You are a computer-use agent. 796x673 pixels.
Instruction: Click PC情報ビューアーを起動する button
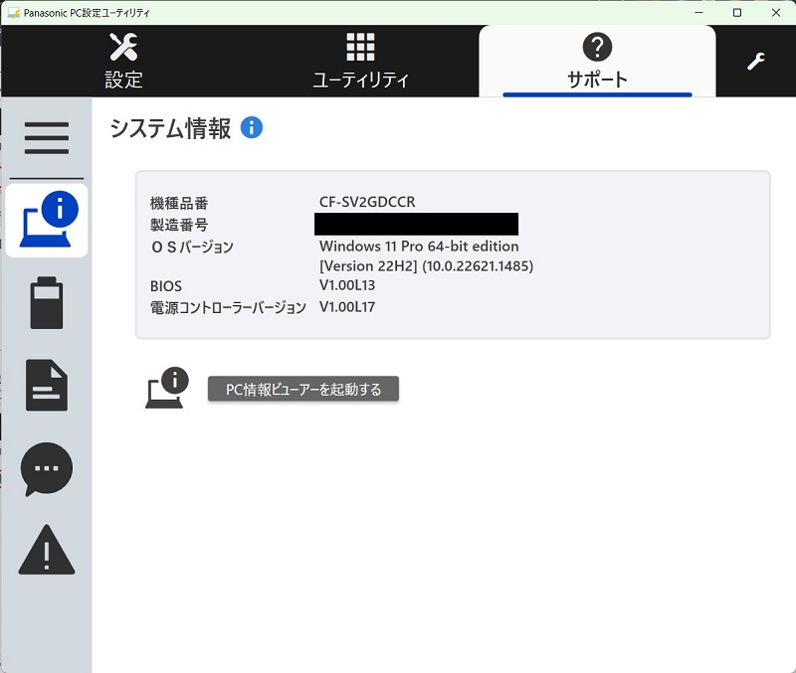click(303, 389)
